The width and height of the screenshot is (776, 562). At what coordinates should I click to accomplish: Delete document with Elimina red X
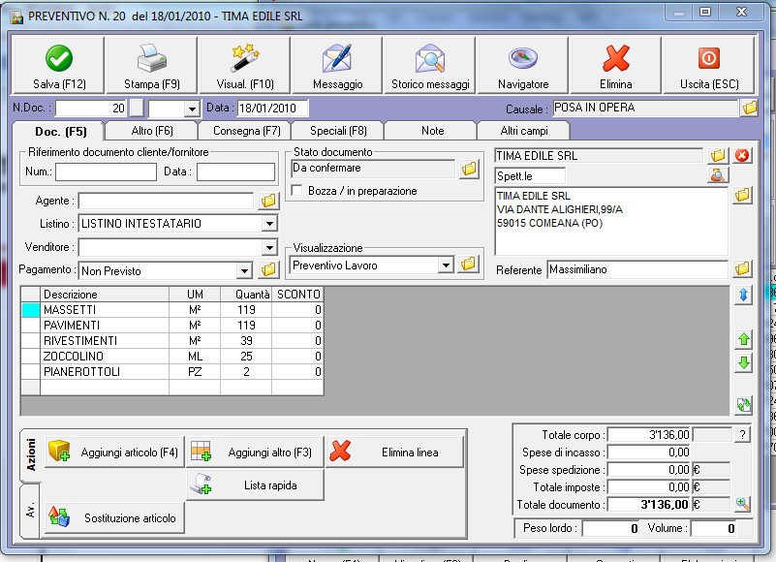616,66
